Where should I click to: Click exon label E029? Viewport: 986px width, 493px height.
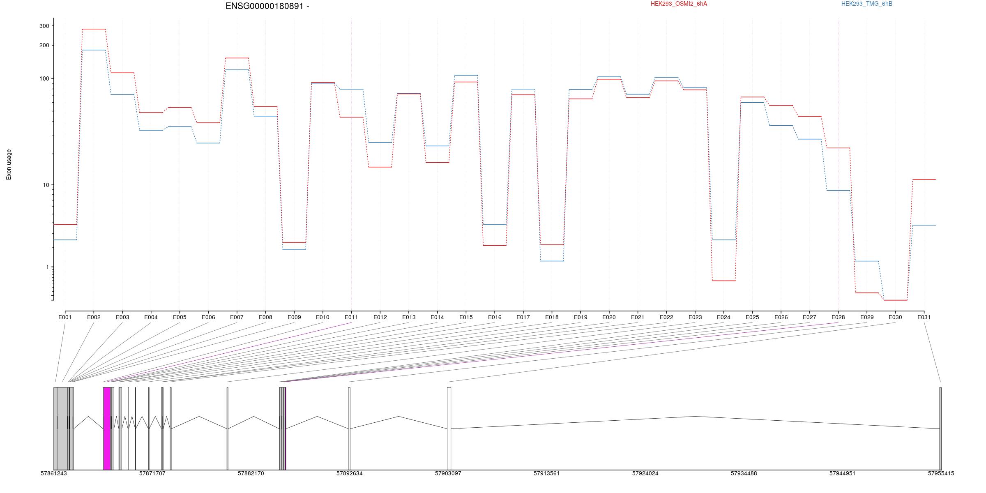tap(867, 317)
